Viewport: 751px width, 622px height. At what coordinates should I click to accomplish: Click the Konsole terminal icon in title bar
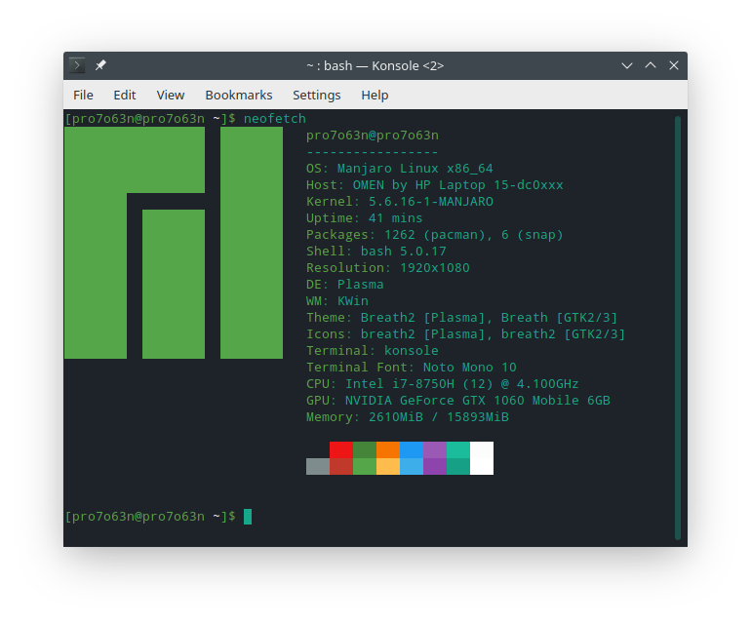click(77, 65)
